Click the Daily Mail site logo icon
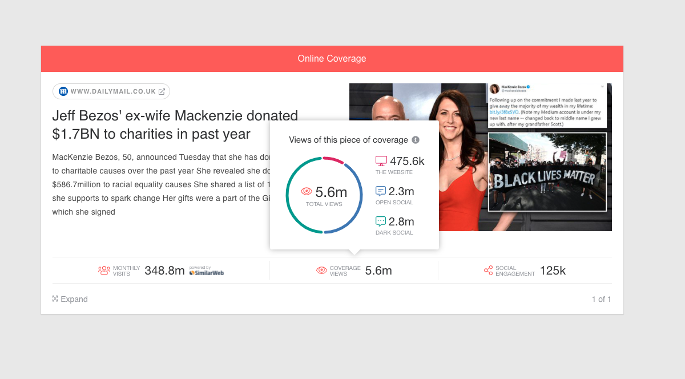The image size is (685, 379). [x=63, y=91]
